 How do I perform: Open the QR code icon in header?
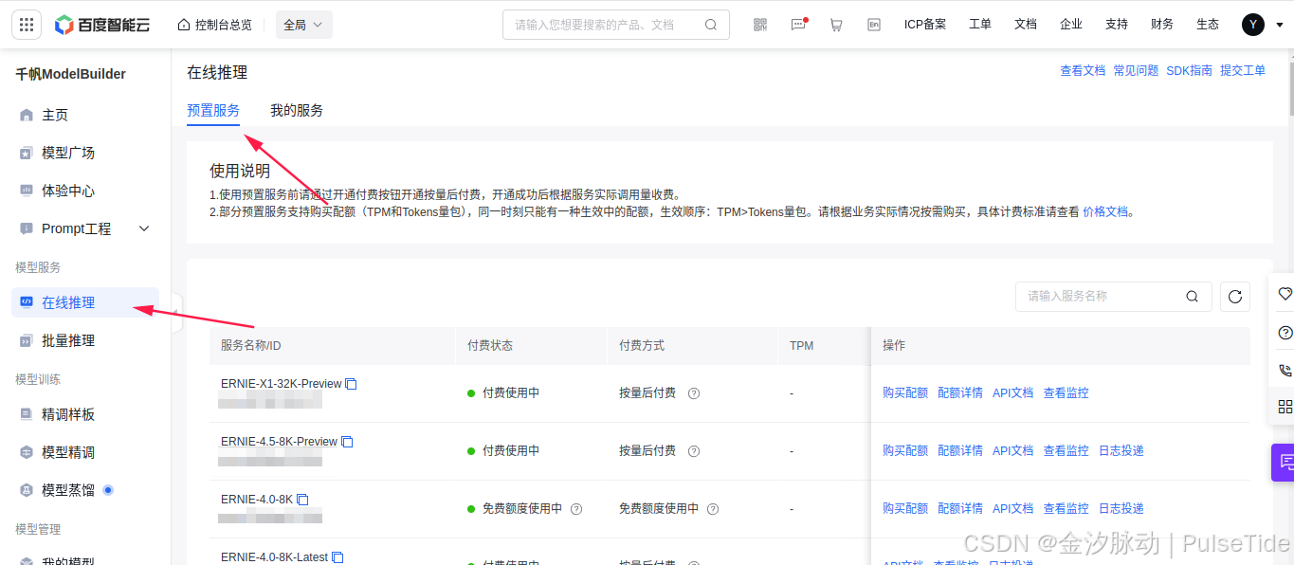pyautogui.click(x=759, y=25)
